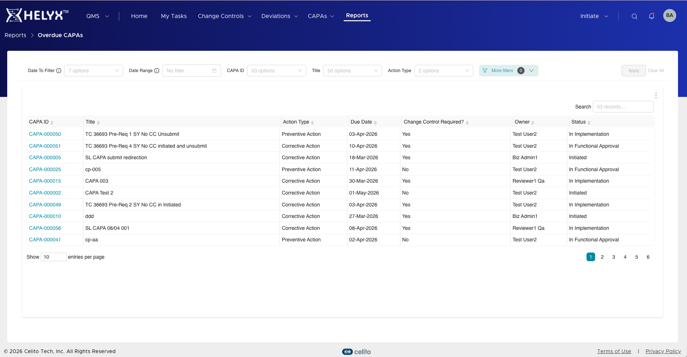Go to page 5 of results
The height and width of the screenshot is (357, 687).
(637, 257)
